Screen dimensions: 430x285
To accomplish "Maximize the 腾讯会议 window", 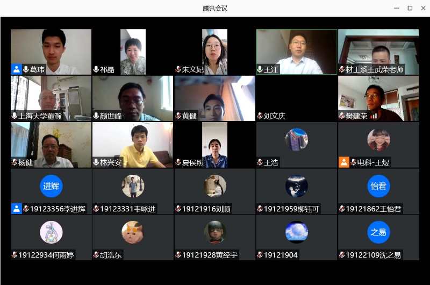I will (410, 8).
